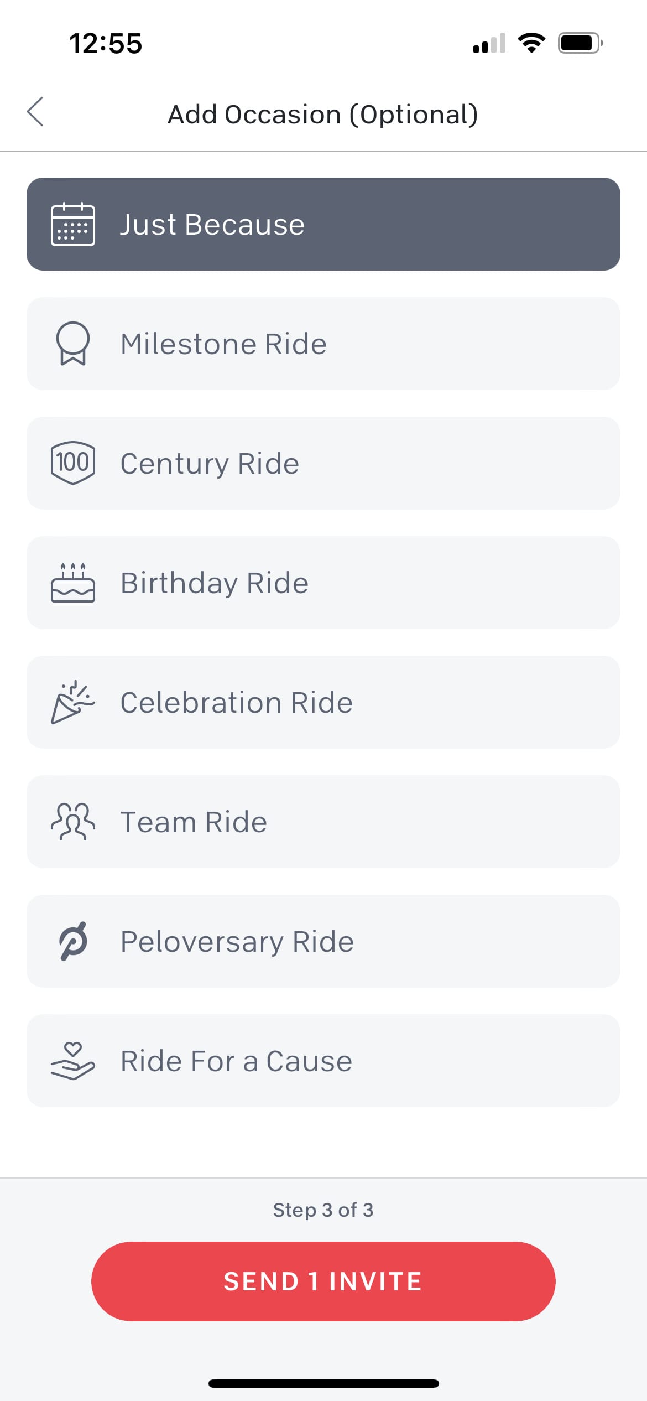This screenshot has height=1401, width=647.
Task: Go back using the top-left chevron
Action: 35,112
